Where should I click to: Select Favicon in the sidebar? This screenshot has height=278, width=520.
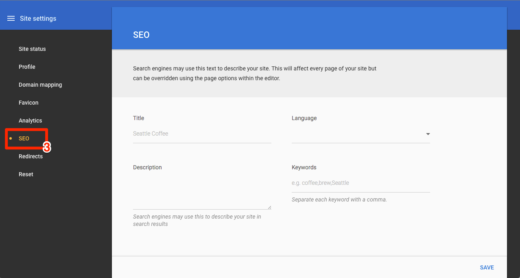point(28,103)
